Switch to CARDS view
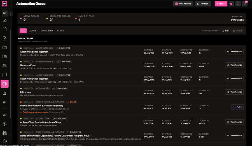Viewport: 252px width, 146px height. point(237,31)
